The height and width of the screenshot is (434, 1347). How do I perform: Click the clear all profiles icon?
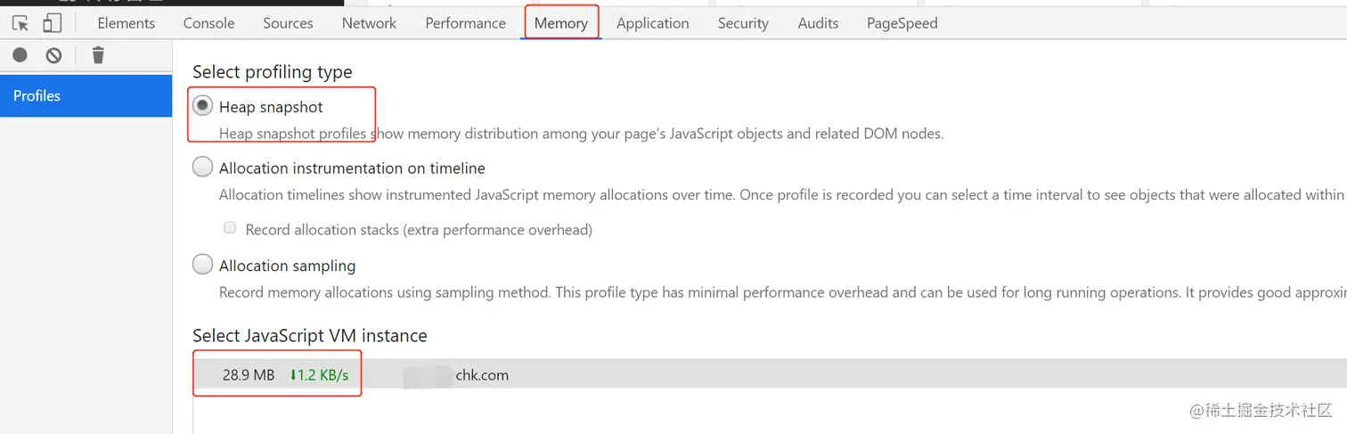(54, 55)
